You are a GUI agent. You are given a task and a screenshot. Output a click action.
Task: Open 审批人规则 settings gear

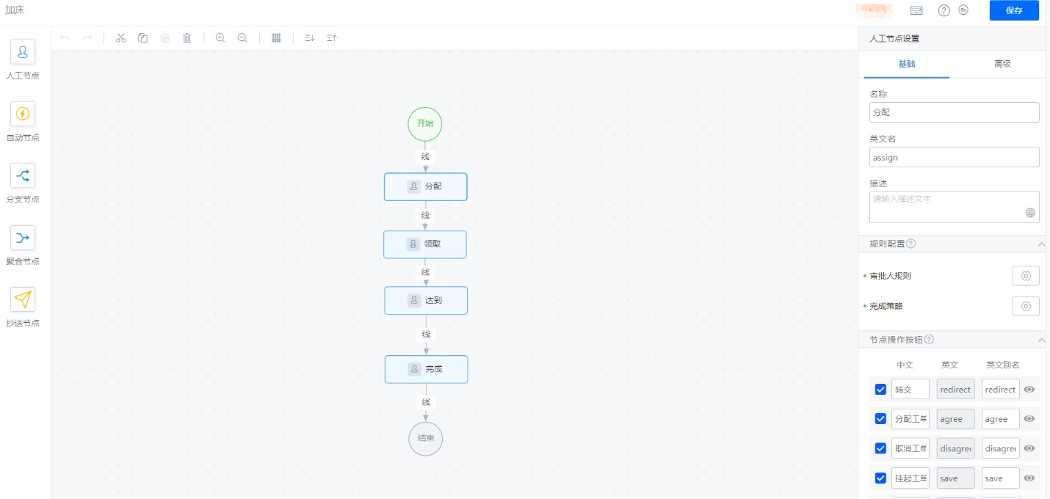click(x=1026, y=276)
